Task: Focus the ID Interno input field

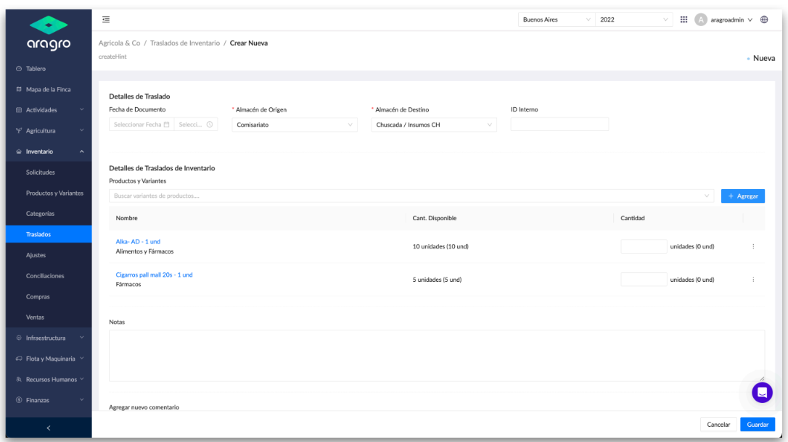Action: click(559, 125)
